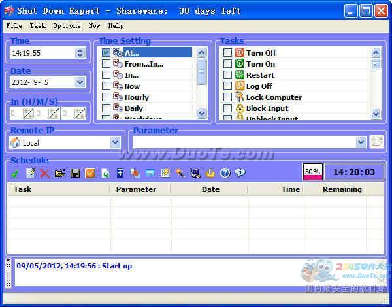Click the 30% progress indicator
The height and width of the screenshot is (307, 392).
(x=313, y=172)
